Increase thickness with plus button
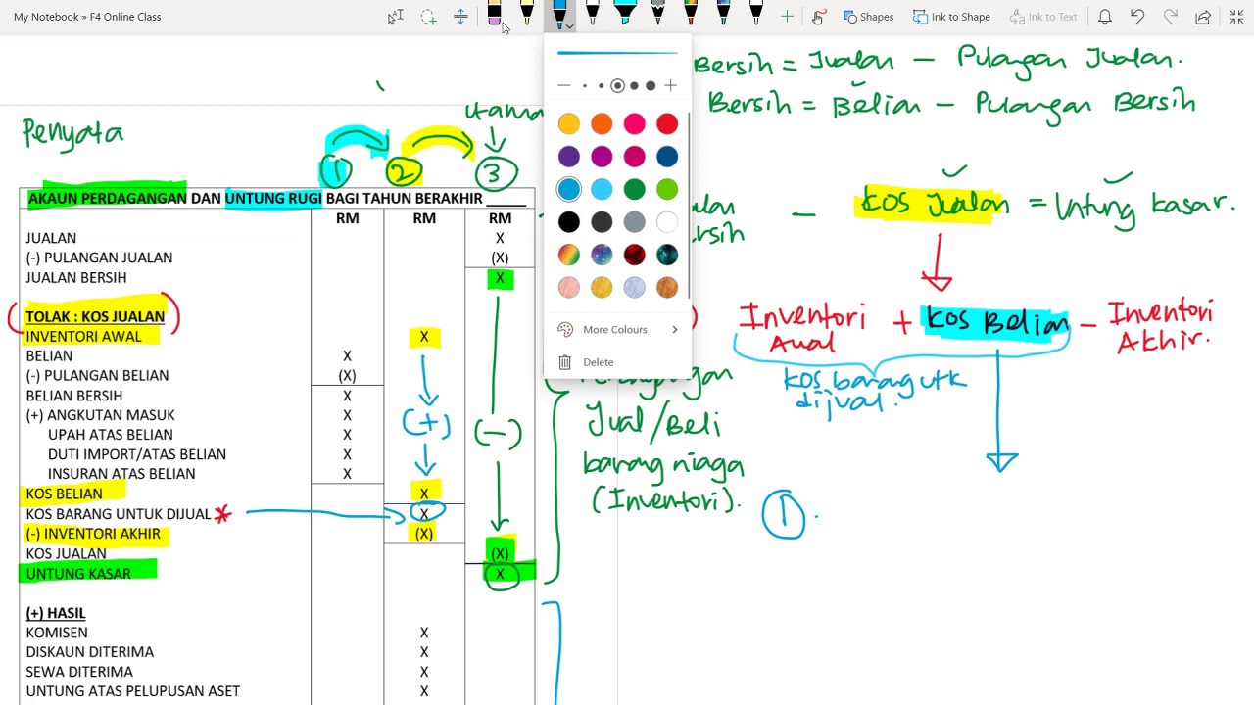 [x=670, y=86]
